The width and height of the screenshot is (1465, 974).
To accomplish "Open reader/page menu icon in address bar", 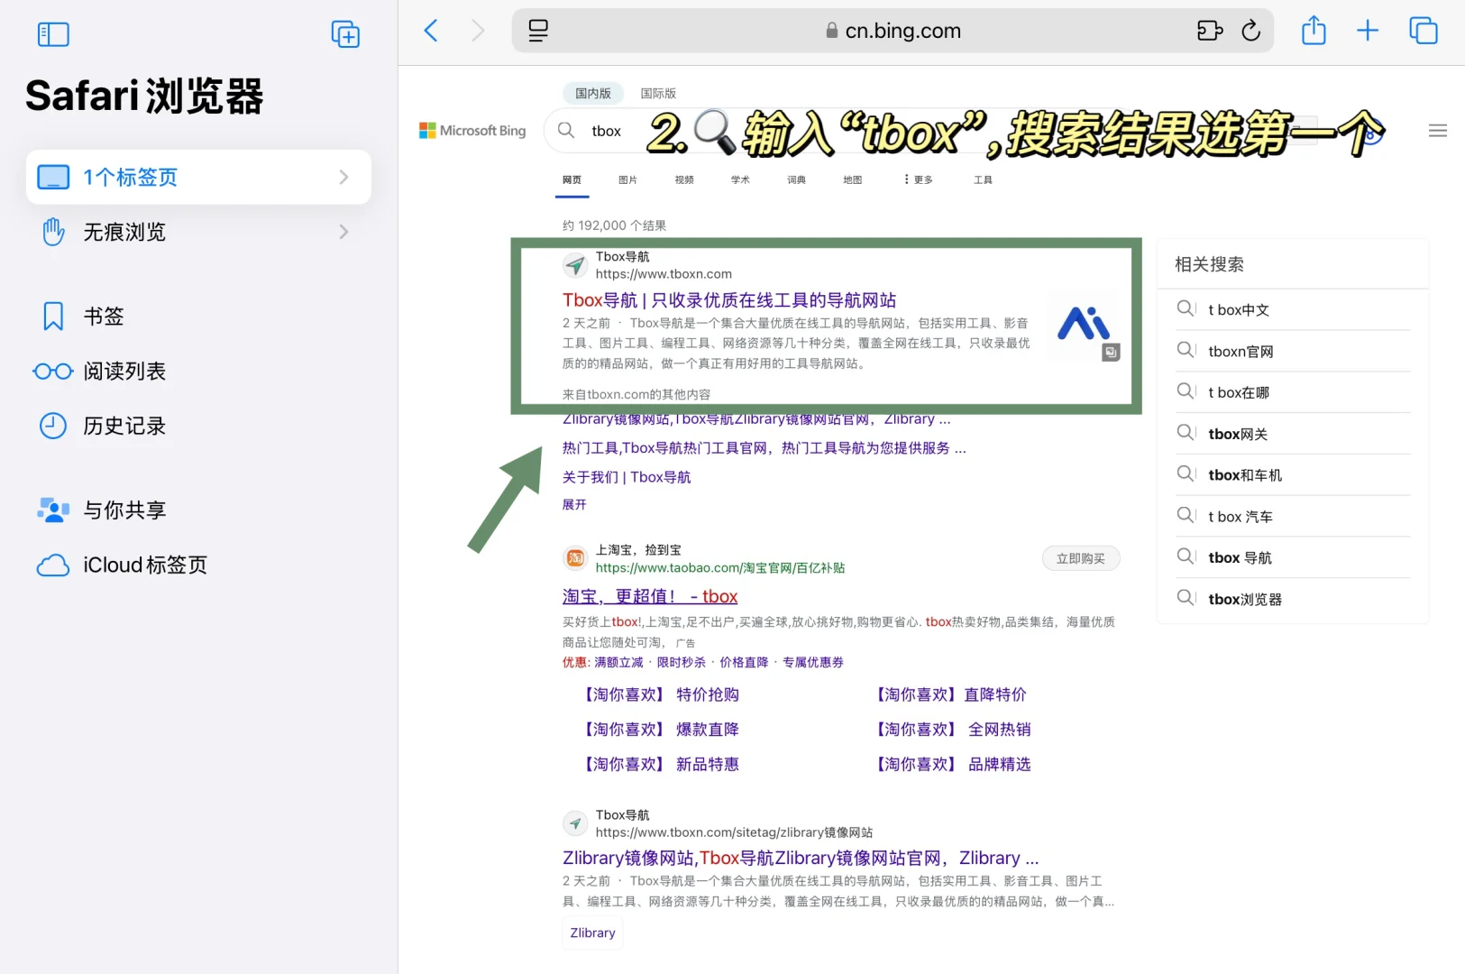I will [x=538, y=31].
